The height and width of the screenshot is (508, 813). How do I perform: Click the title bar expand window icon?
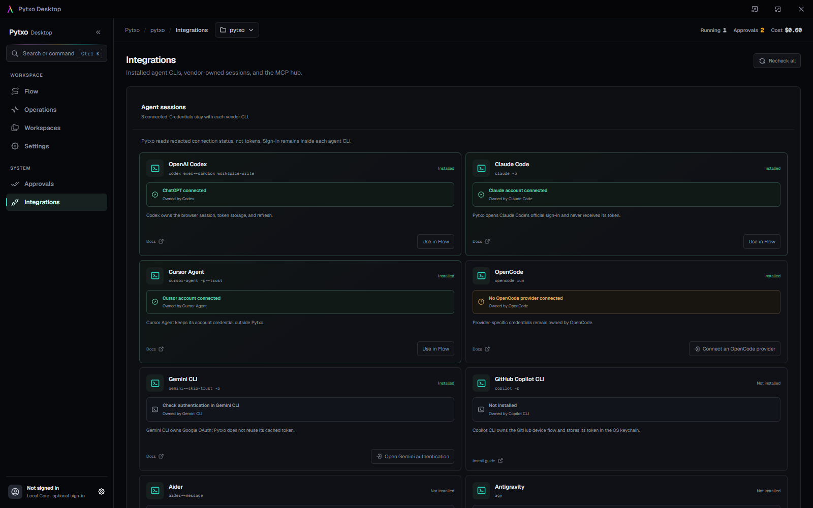[777, 9]
